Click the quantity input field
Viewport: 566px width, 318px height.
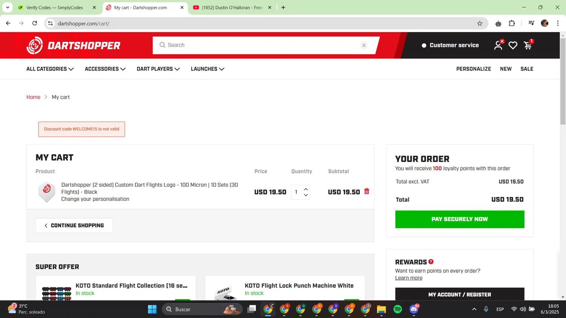click(297, 192)
